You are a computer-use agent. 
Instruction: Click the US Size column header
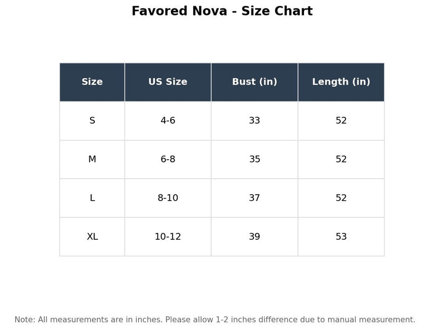coord(168,82)
